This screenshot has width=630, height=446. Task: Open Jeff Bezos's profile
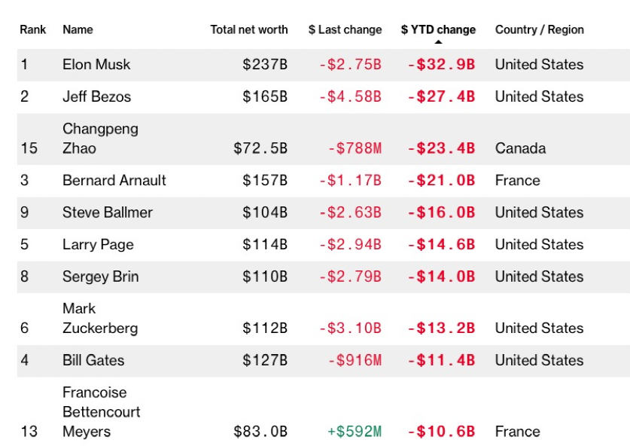pos(96,96)
